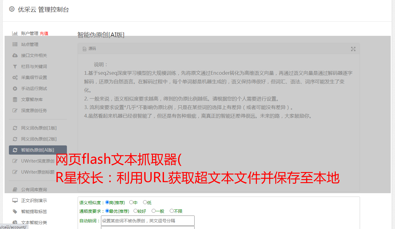
Task: Click the server icon next to 站点管理
Action: coord(15,44)
